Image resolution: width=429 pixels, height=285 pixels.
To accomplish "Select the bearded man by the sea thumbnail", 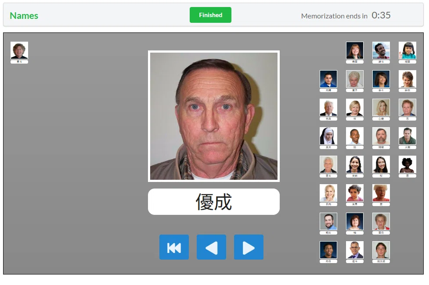I will [x=381, y=50].
